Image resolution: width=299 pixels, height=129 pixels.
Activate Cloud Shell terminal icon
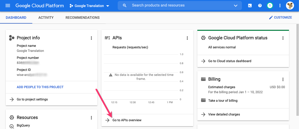click(x=250, y=6)
